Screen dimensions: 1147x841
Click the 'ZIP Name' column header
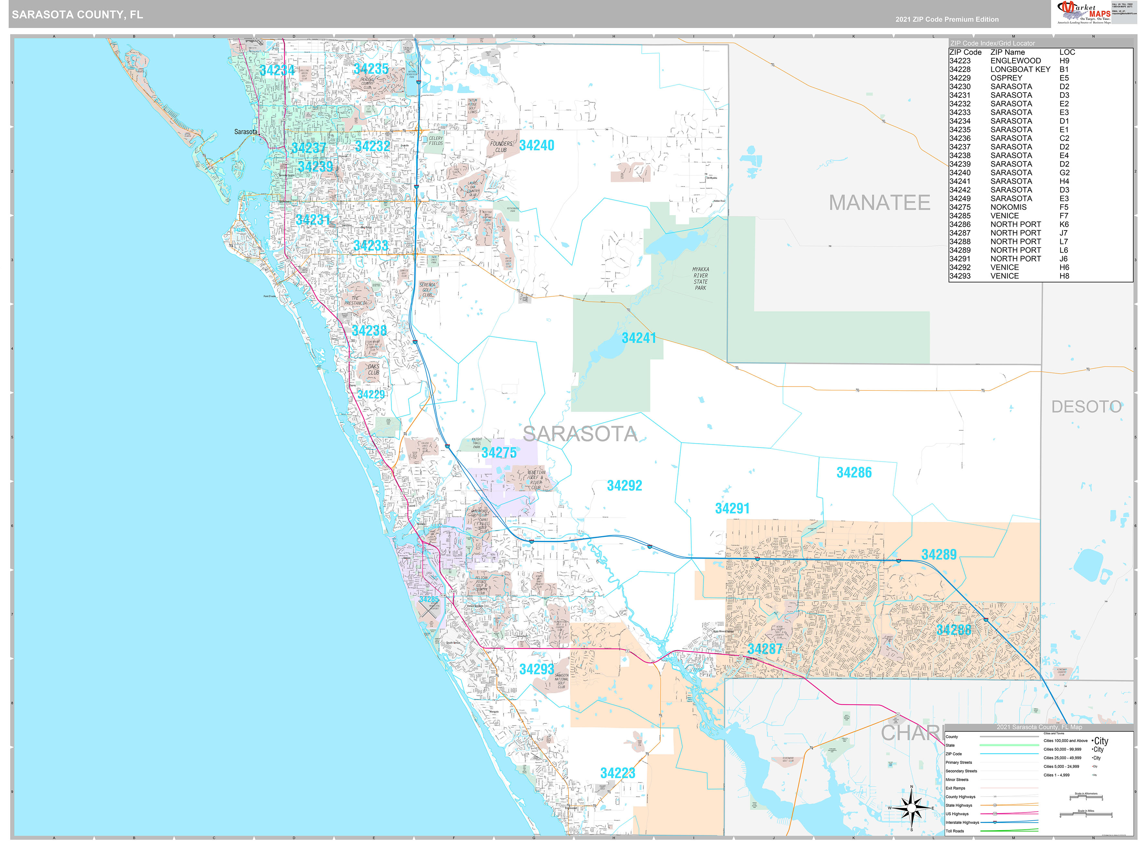[1008, 52]
